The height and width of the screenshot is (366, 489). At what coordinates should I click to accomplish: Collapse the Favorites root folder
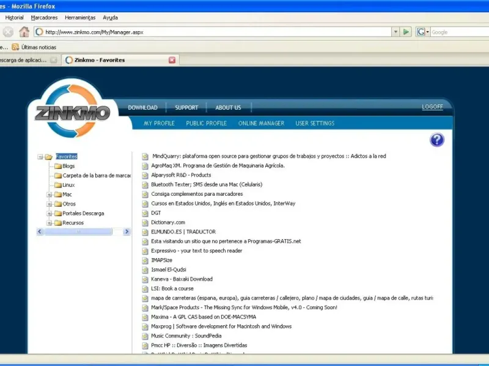[x=40, y=157]
